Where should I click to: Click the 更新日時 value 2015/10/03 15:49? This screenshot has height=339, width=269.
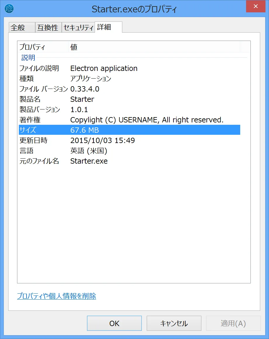[x=102, y=140]
